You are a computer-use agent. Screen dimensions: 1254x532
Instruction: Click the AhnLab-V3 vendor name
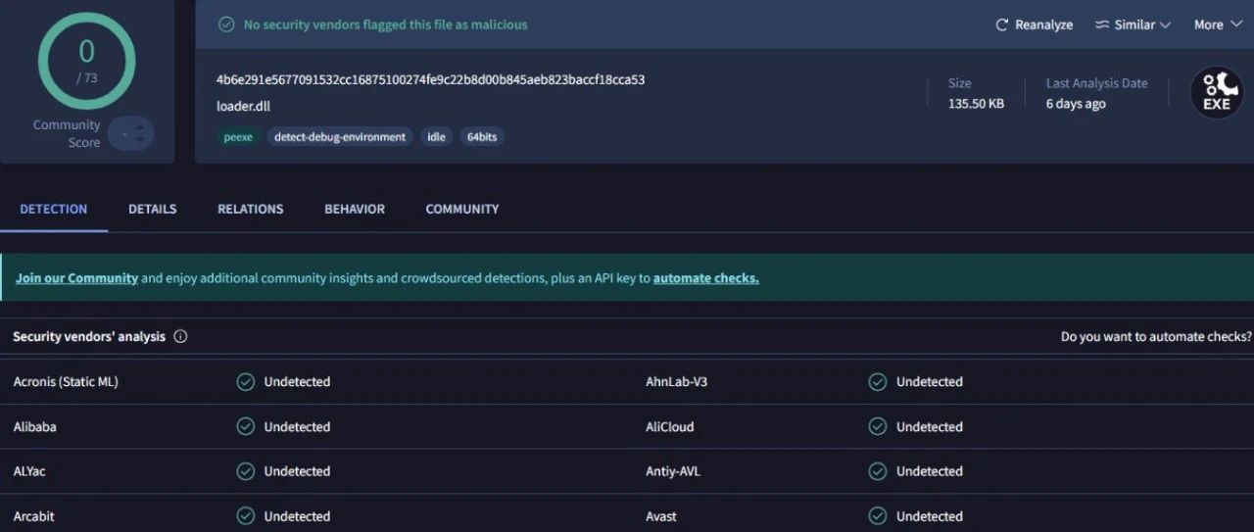click(676, 382)
